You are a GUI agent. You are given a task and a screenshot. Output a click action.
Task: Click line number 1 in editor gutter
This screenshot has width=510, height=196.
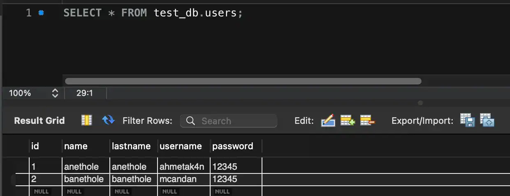click(x=29, y=13)
